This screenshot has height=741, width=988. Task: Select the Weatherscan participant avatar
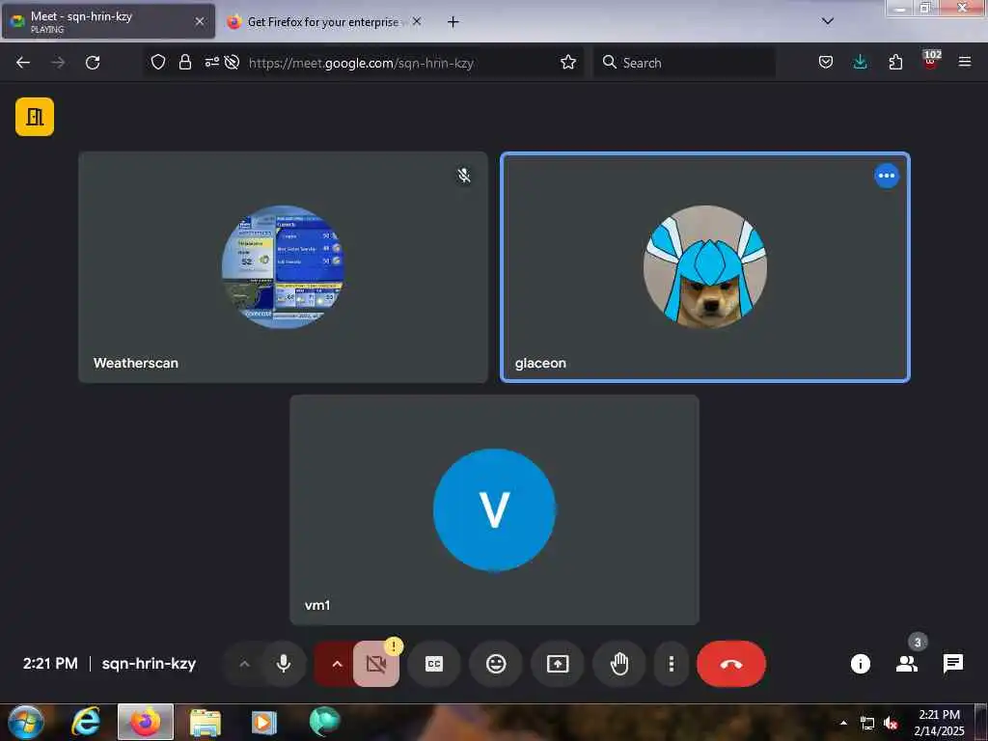point(283,266)
